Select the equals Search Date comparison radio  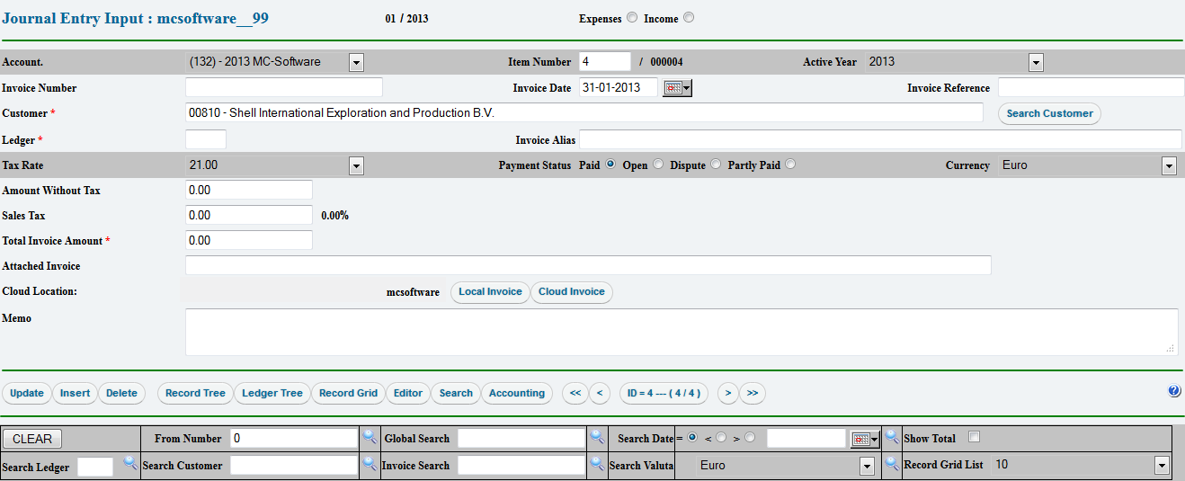click(x=693, y=438)
